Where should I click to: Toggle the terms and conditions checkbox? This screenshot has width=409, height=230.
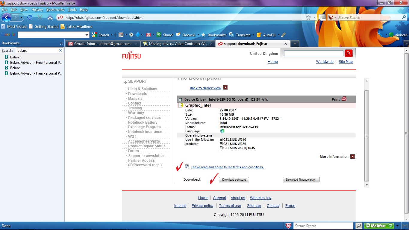click(187, 167)
